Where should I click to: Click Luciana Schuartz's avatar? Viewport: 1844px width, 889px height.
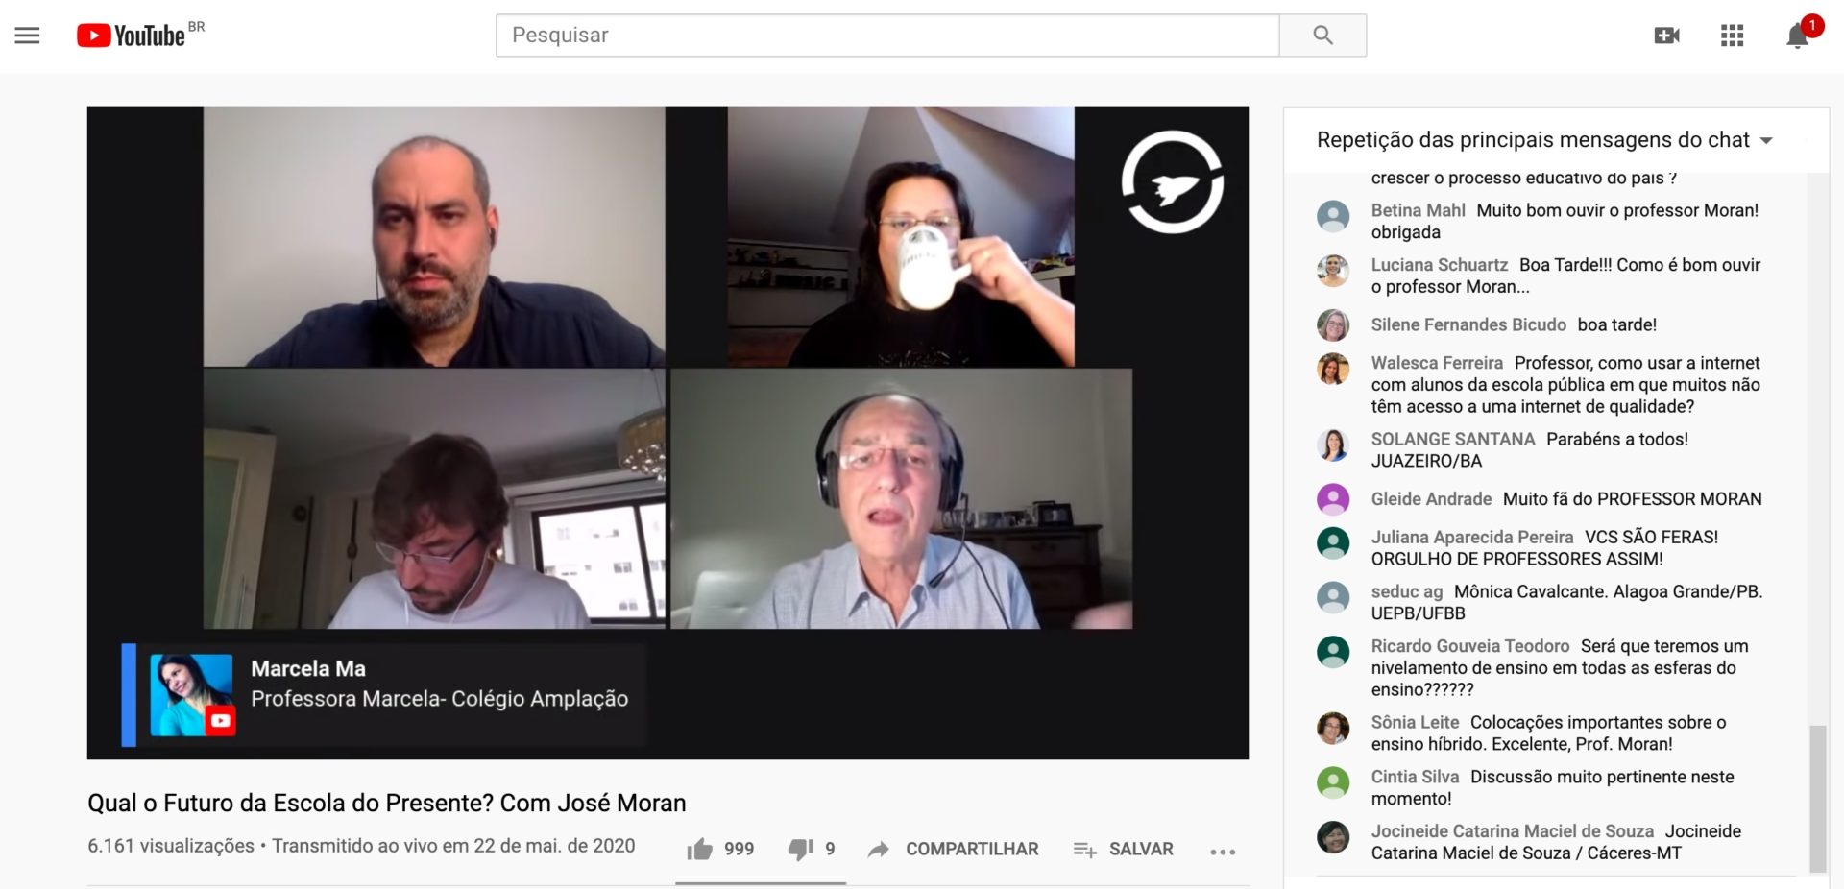point(1333,271)
